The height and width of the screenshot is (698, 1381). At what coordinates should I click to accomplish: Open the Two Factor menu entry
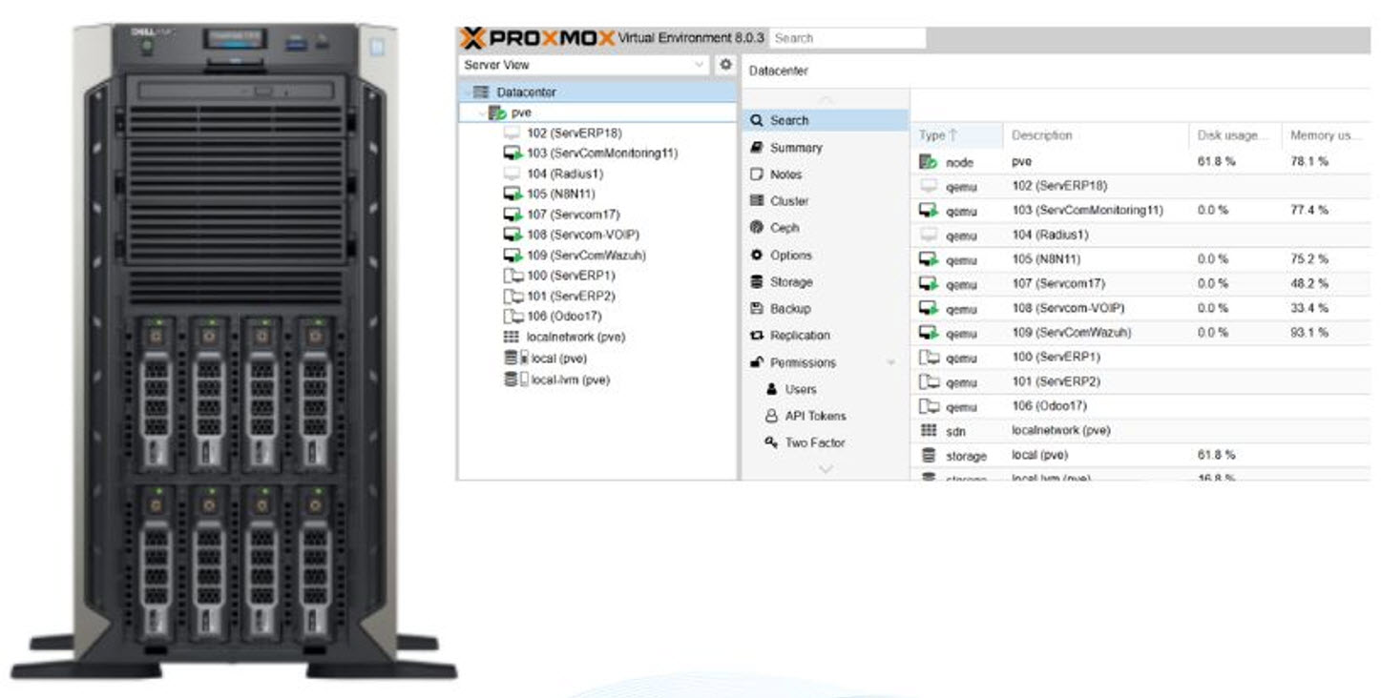coord(814,442)
